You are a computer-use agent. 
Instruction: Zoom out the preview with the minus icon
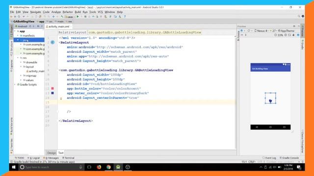276,35
